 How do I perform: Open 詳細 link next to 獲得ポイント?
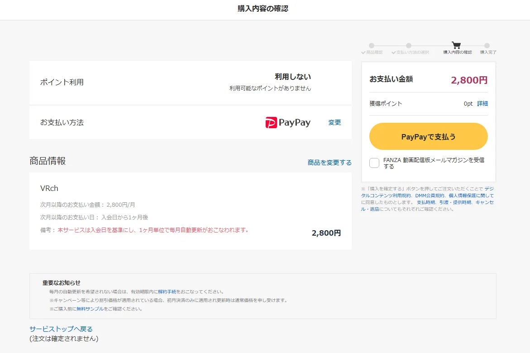click(x=482, y=103)
